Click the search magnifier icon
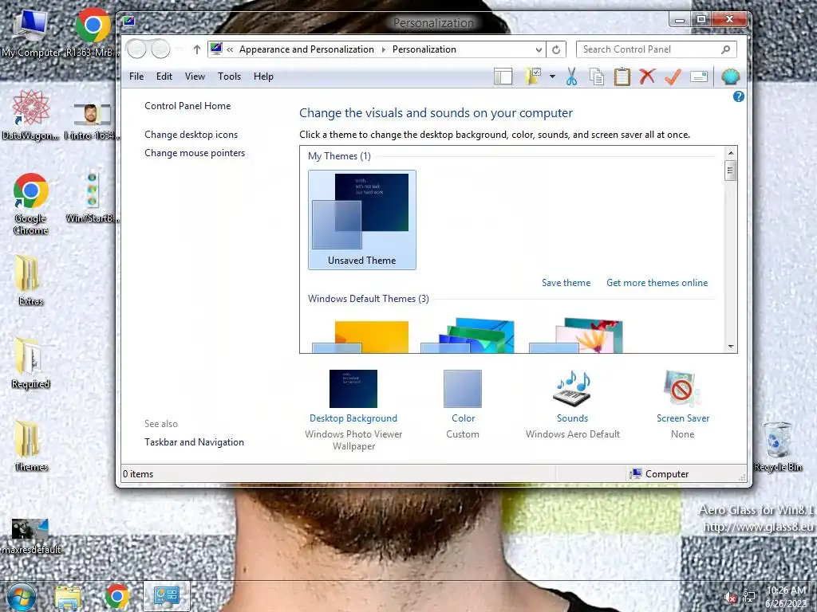817x612 pixels. coord(725,49)
